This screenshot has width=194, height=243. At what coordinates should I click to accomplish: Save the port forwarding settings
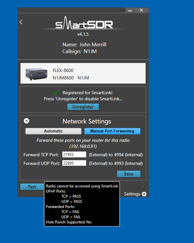pos(129,174)
